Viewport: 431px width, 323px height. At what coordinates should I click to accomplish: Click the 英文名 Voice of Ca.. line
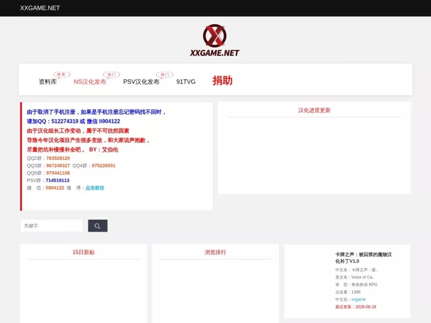pos(355,277)
